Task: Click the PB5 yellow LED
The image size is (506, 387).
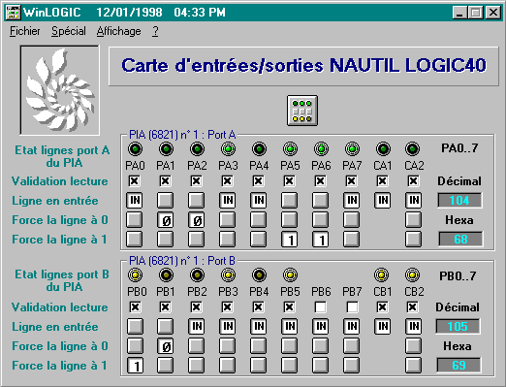Action: coord(290,274)
